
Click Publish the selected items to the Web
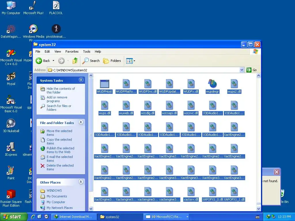tap(60, 150)
